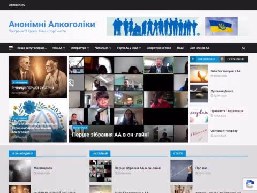Expand the 'Про АА' dropdown menu
257x193 pixels.
[59, 48]
